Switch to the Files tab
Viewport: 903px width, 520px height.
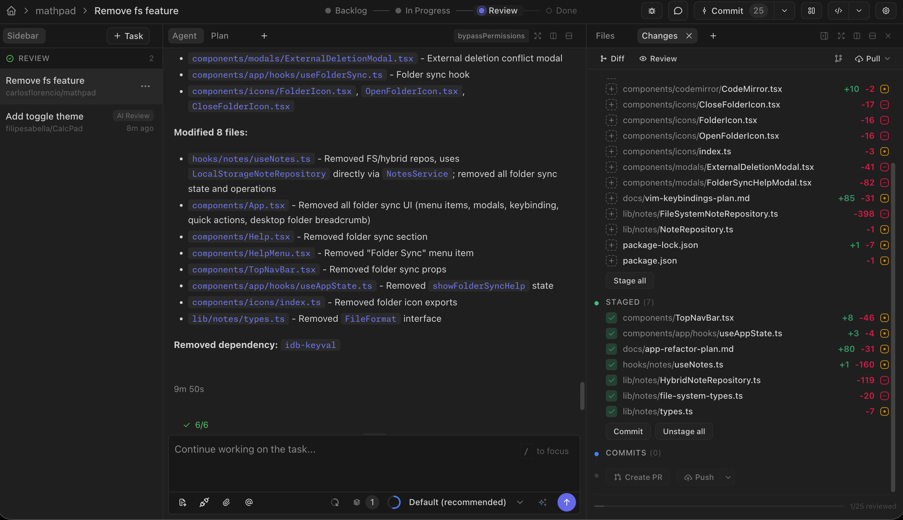click(x=605, y=36)
